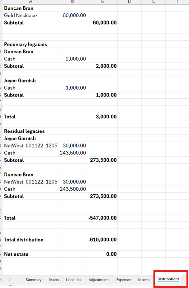Select the Residual legacies heading cell
The width and height of the screenshot is (189, 288).
click(x=30, y=131)
